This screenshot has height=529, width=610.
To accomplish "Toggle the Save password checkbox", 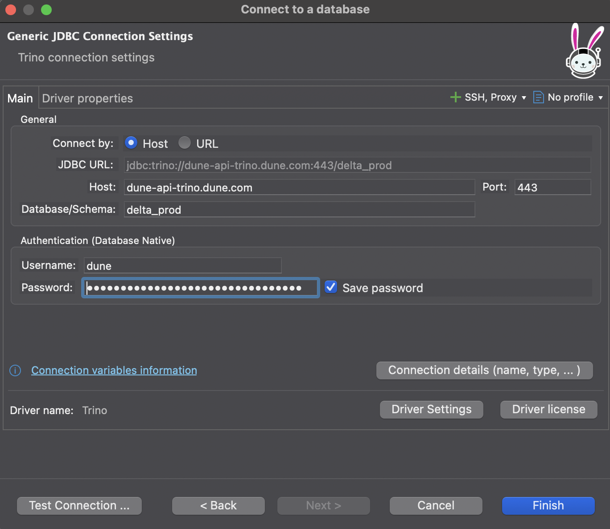I will pyautogui.click(x=331, y=287).
